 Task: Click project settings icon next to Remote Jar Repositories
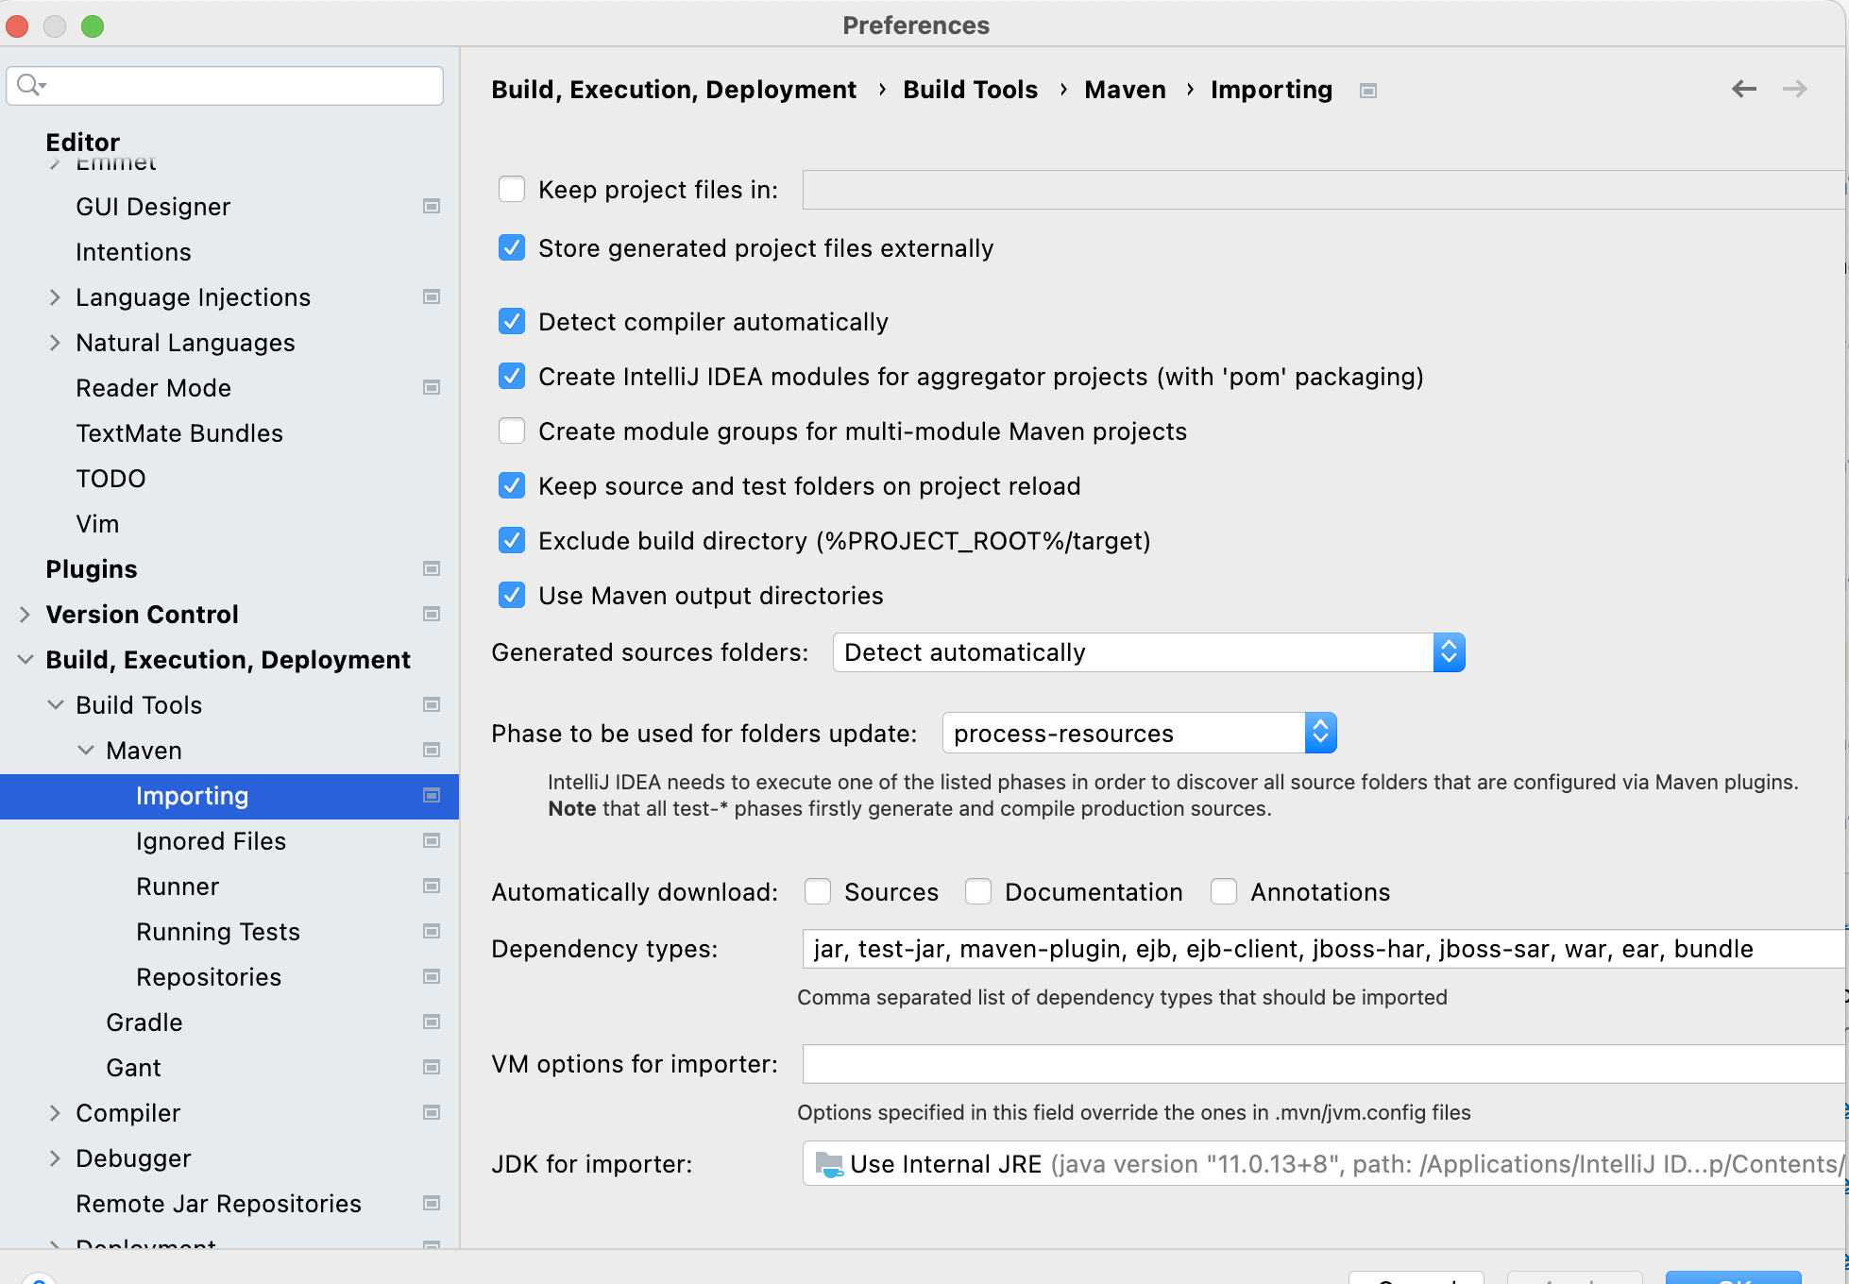432,1203
